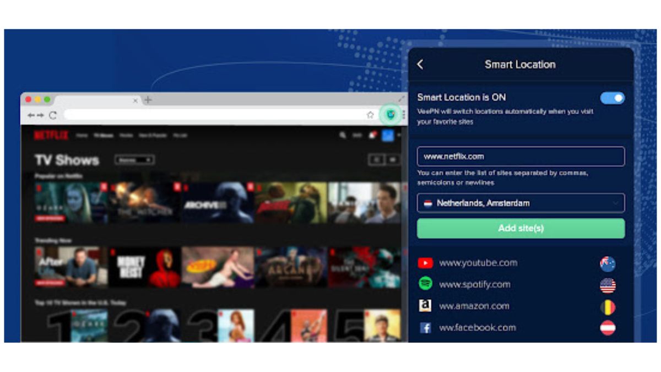Open the Arcane thumbnail

tap(291, 267)
